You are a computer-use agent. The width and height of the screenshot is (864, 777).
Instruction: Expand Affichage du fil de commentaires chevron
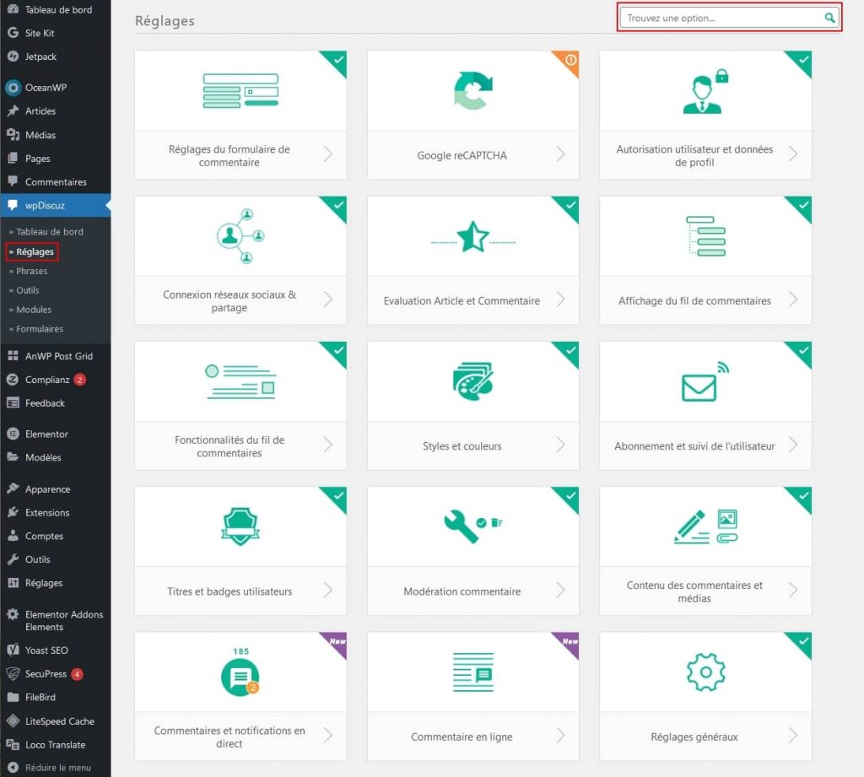coord(793,299)
